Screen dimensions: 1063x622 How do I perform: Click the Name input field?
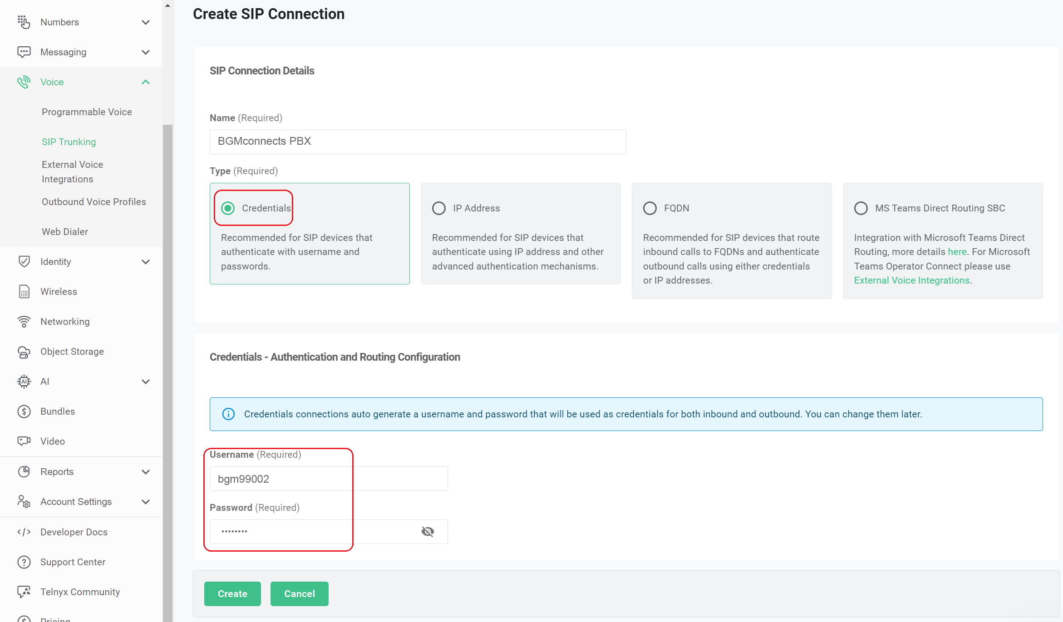(418, 142)
